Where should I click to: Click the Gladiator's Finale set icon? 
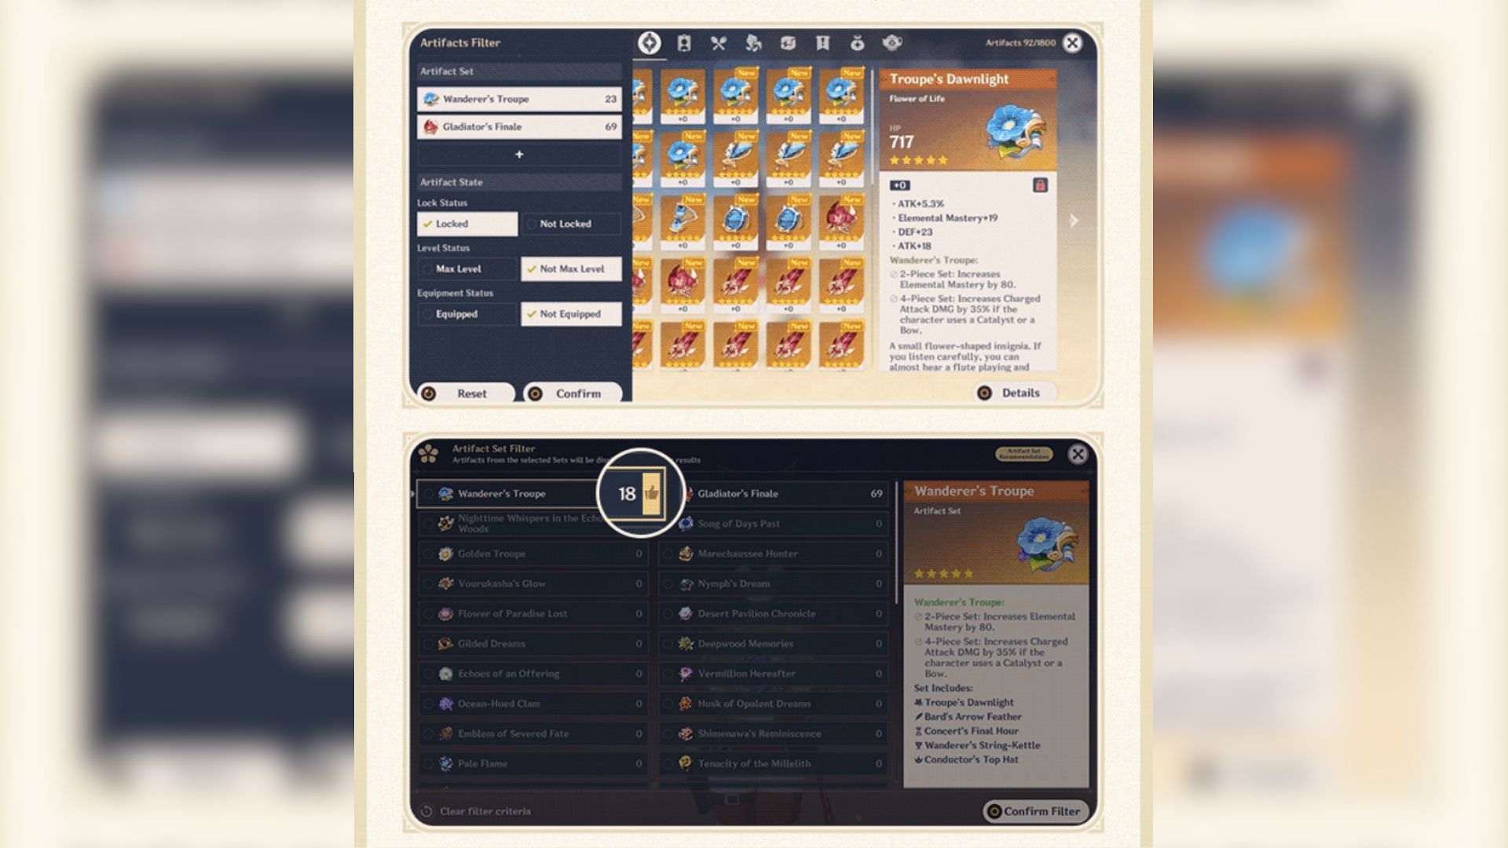pyautogui.click(x=433, y=126)
